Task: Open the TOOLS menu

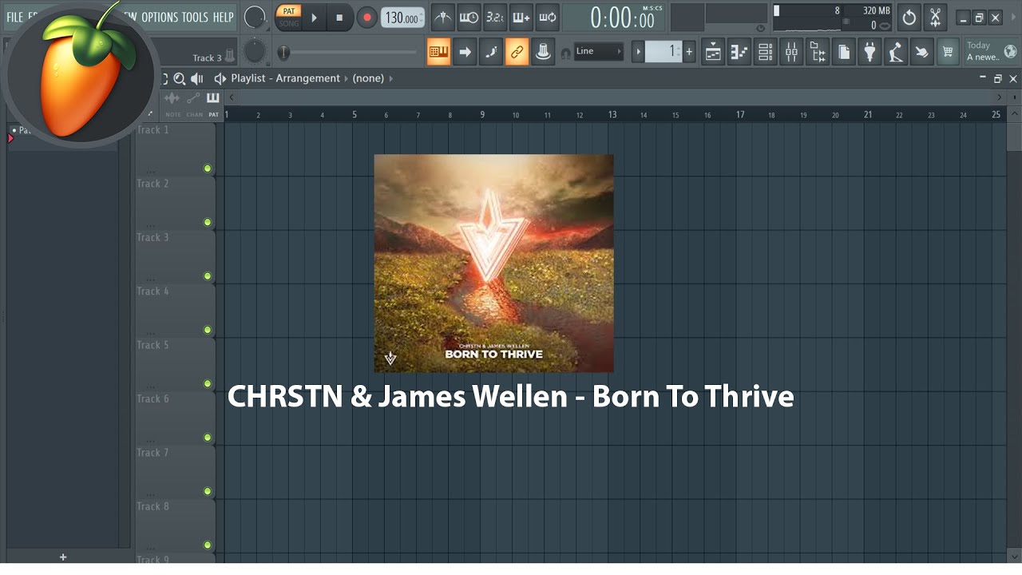Action: click(x=195, y=17)
